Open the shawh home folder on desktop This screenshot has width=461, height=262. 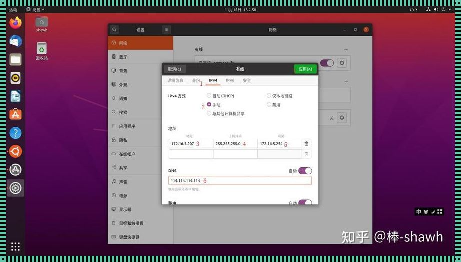pyautogui.click(x=42, y=24)
